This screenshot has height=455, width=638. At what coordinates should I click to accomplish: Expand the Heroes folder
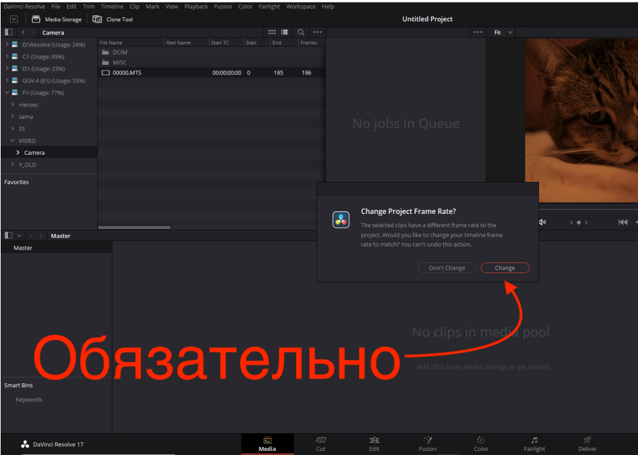pyautogui.click(x=13, y=104)
